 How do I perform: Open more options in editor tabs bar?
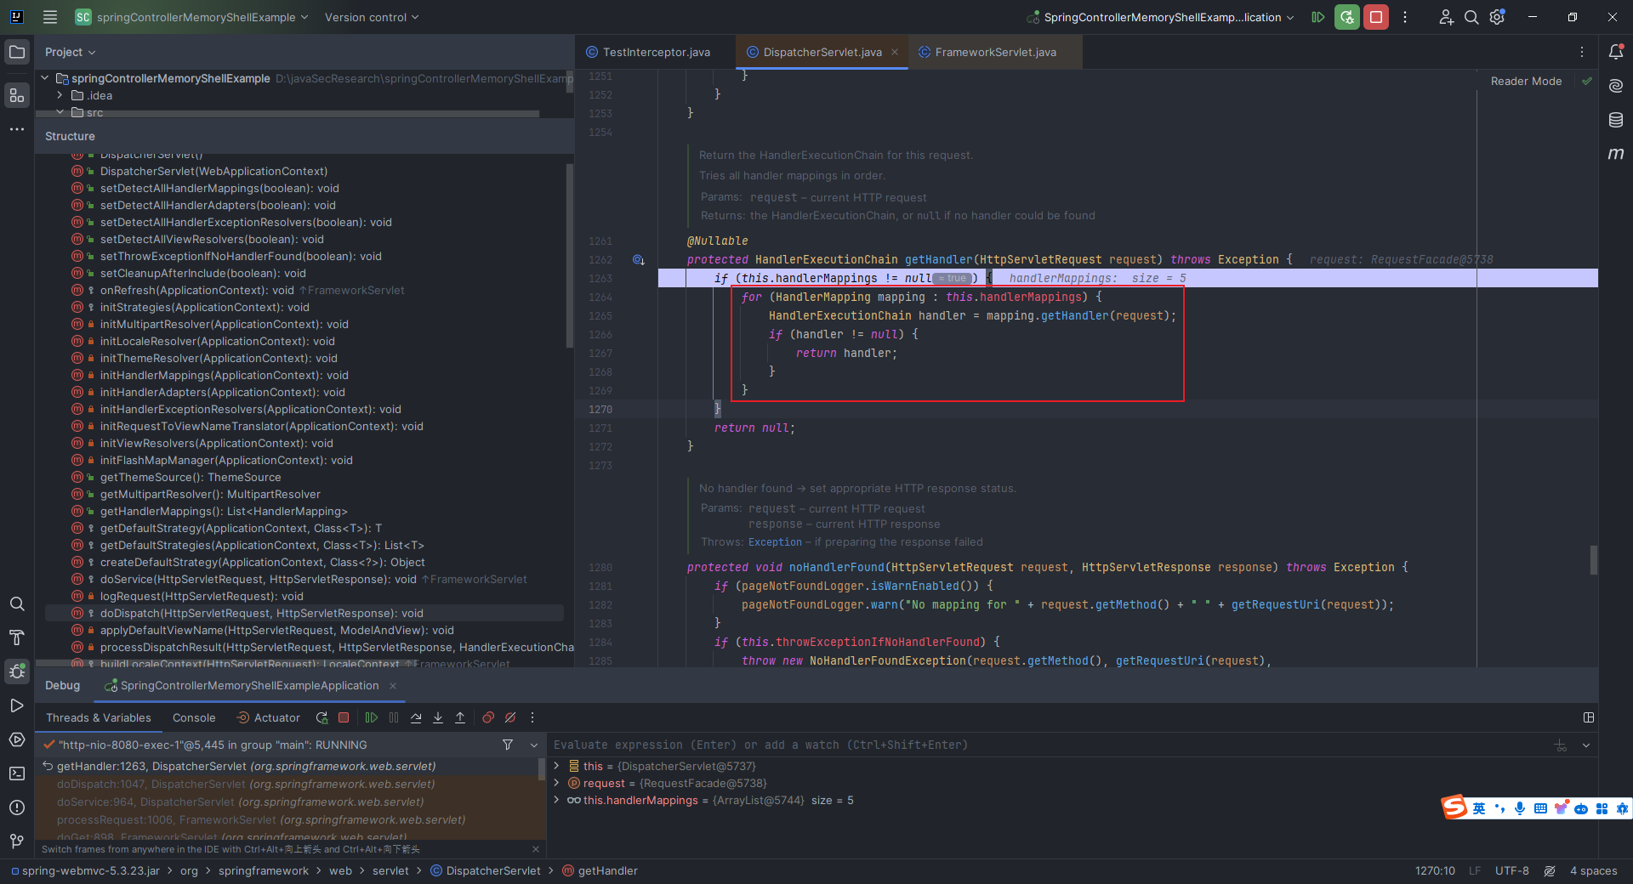[x=1582, y=52]
